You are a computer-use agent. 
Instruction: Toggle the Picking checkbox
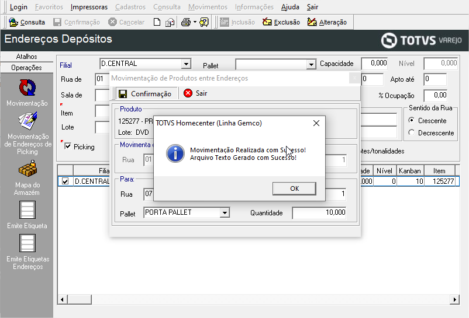68,146
